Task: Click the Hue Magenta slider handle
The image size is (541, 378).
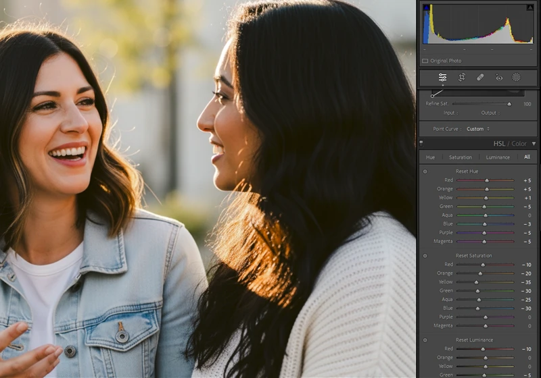Action: [x=484, y=242]
